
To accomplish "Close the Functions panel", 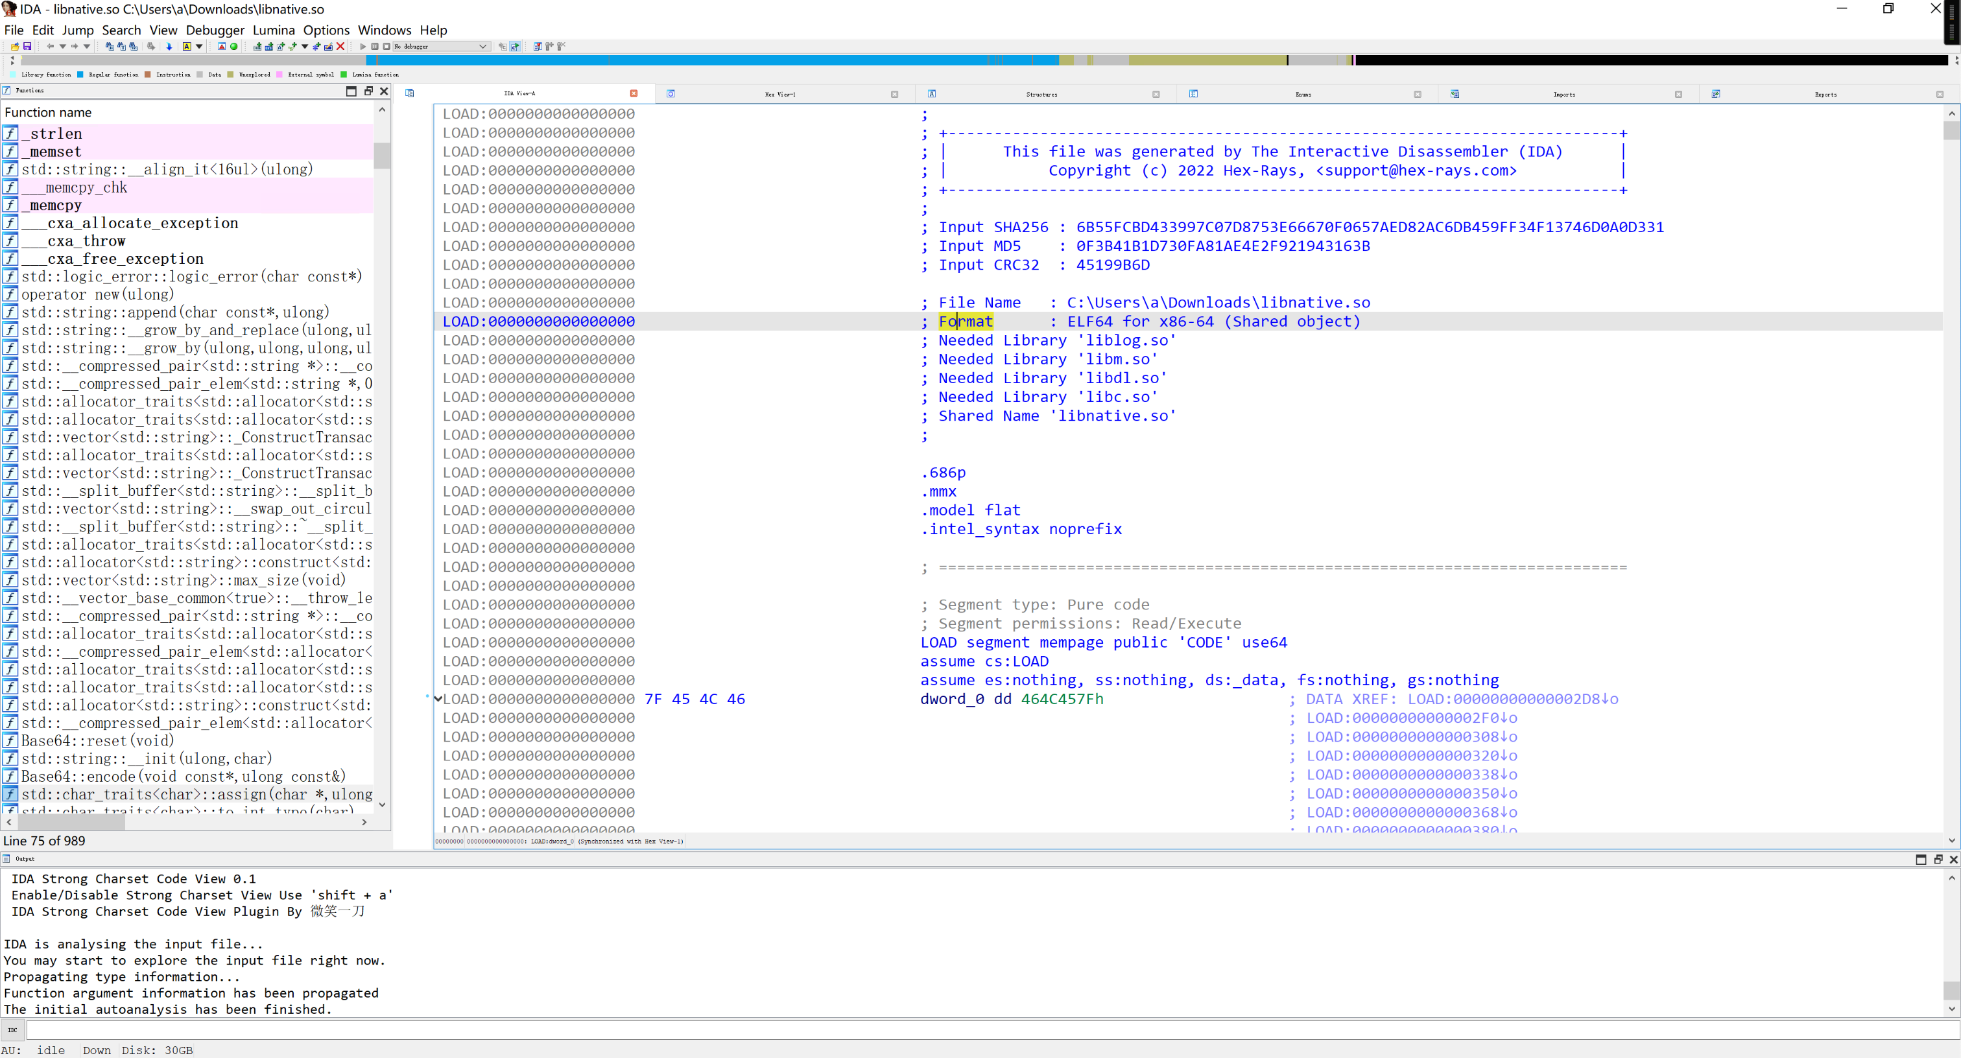I will coord(384,91).
